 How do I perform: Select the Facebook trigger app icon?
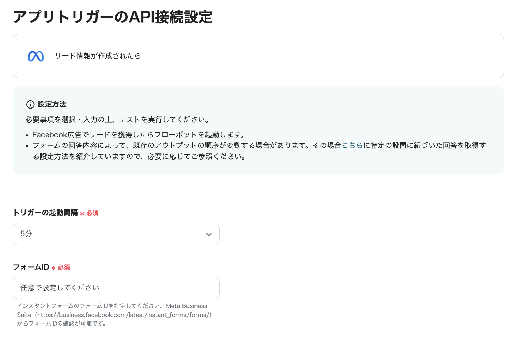36,56
